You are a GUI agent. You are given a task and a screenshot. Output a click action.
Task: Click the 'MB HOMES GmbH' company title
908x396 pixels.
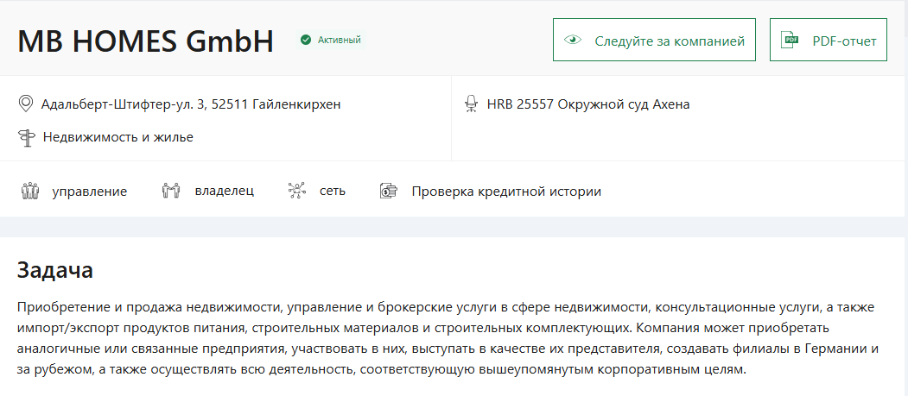pos(145,41)
